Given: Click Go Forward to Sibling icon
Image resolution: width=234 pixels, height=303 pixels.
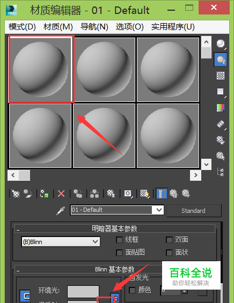Looking at the screenshot, I should (x=186, y=194).
